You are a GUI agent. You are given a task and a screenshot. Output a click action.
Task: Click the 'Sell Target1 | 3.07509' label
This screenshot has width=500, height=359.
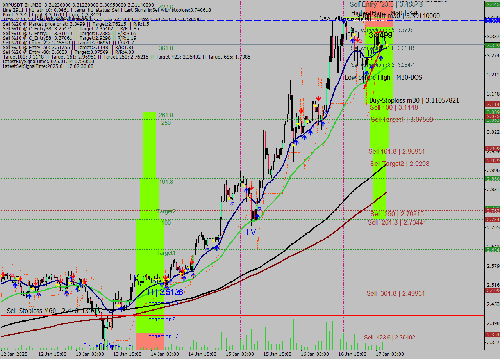click(402, 120)
